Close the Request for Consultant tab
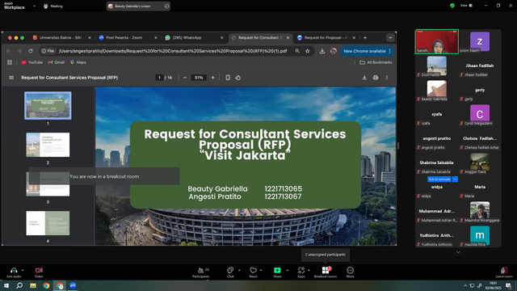 point(288,38)
